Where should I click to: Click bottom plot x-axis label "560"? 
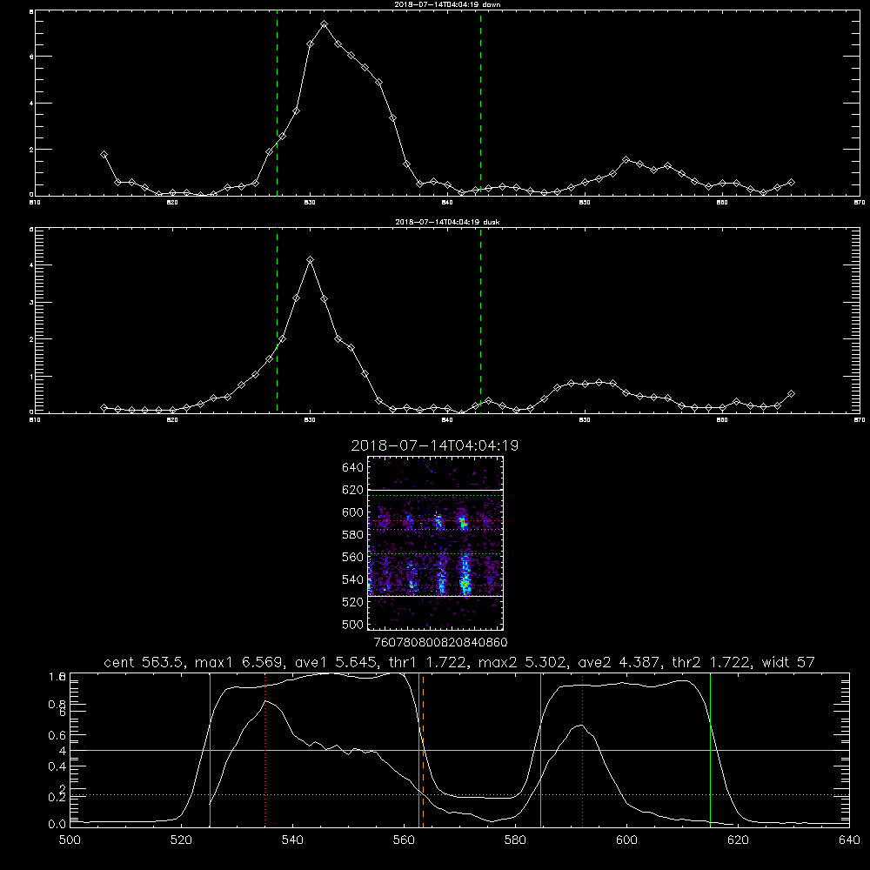point(404,840)
